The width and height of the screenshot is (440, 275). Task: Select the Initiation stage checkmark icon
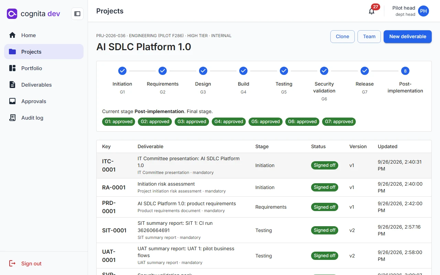(122, 71)
